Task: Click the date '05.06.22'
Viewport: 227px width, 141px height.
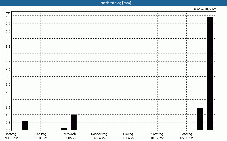Action: (187, 138)
